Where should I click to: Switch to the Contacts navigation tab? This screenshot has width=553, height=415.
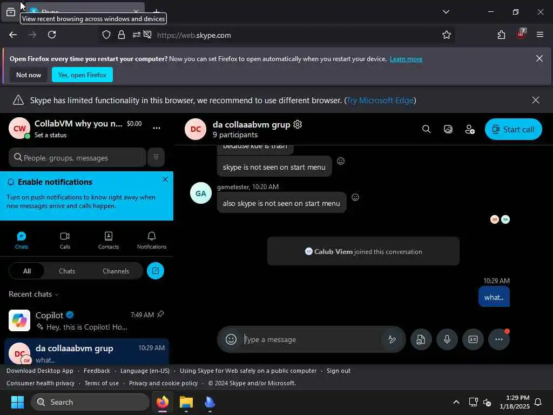click(108, 240)
